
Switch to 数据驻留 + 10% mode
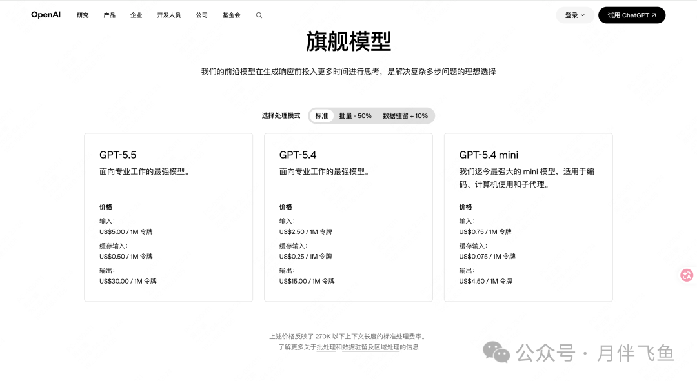pyautogui.click(x=405, y=116)
